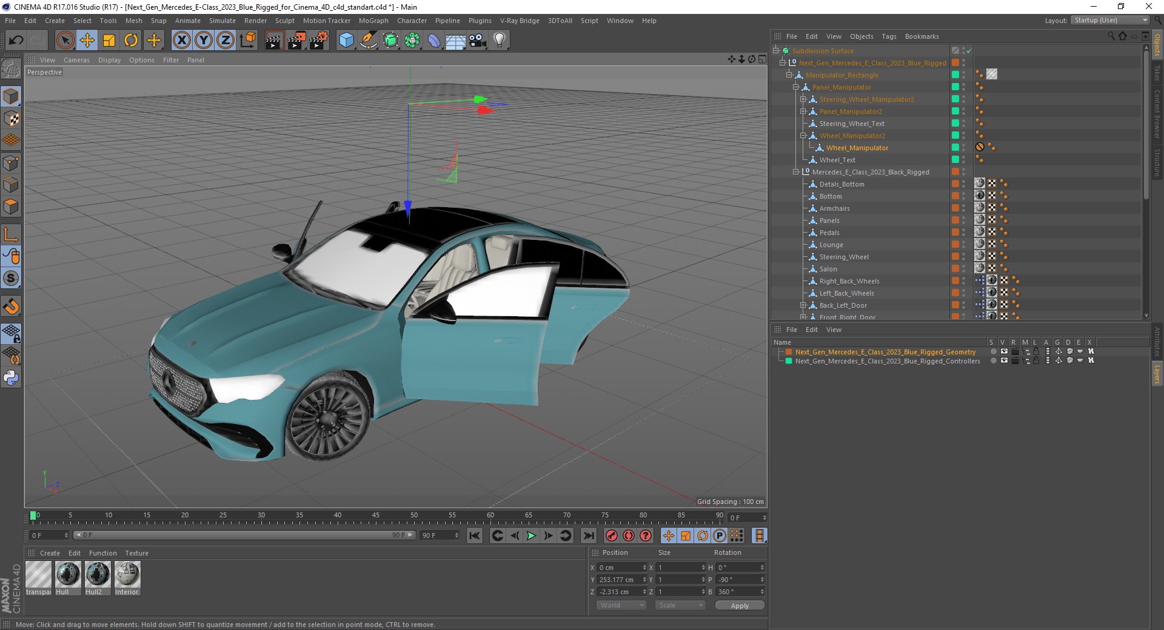Play animation forward
Image resolution: width=1164 pixels, height=630 pixels.
click(531, 535)
